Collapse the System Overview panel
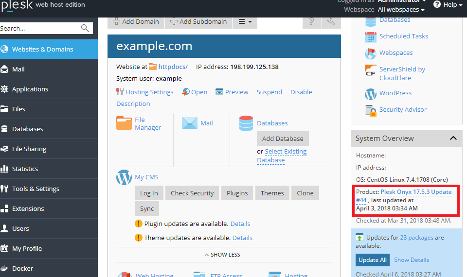 click(453, 138)
